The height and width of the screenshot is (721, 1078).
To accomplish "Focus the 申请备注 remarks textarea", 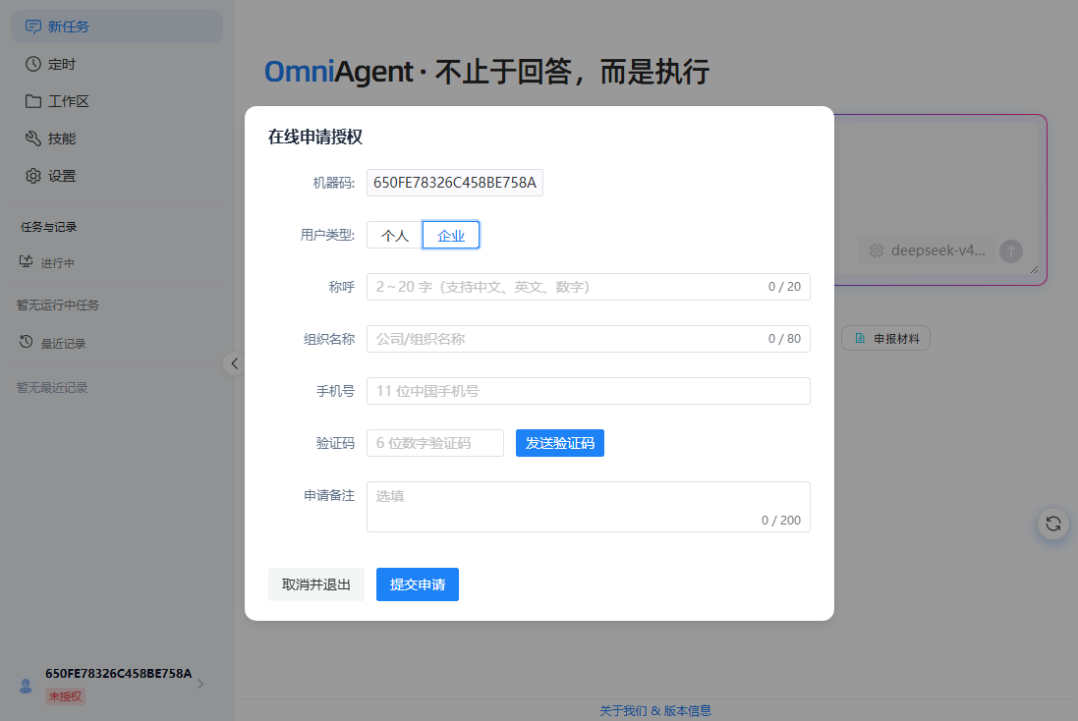I will (x=589, y=507).
